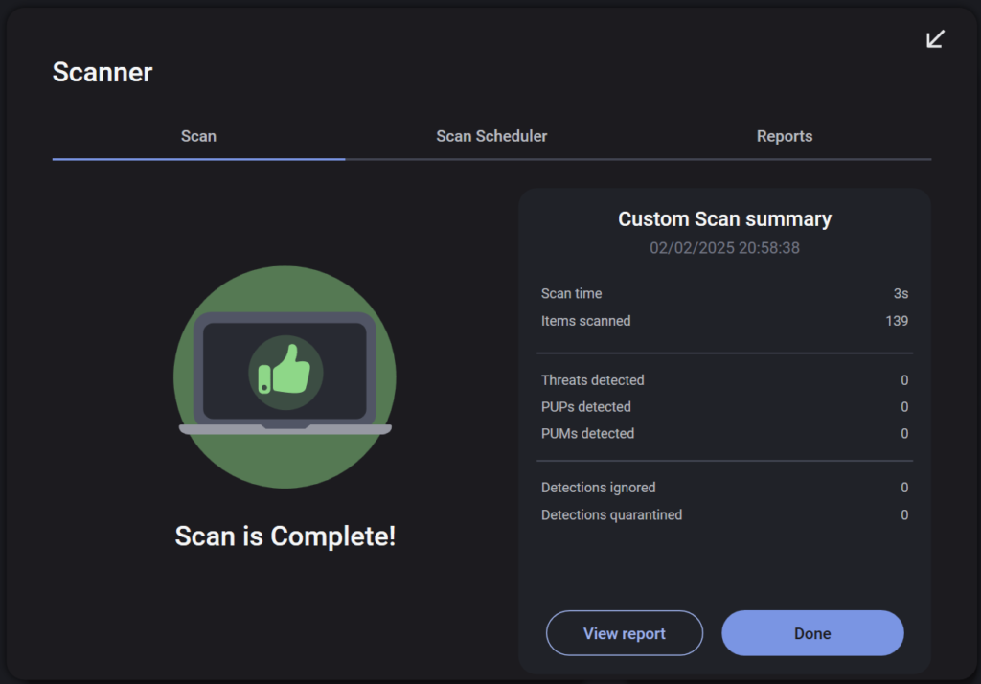The width and height of the screenshot is (981, 684).
Task: Click the 3s scan time value
Action: pyautogui.click(x=901, y=293)
